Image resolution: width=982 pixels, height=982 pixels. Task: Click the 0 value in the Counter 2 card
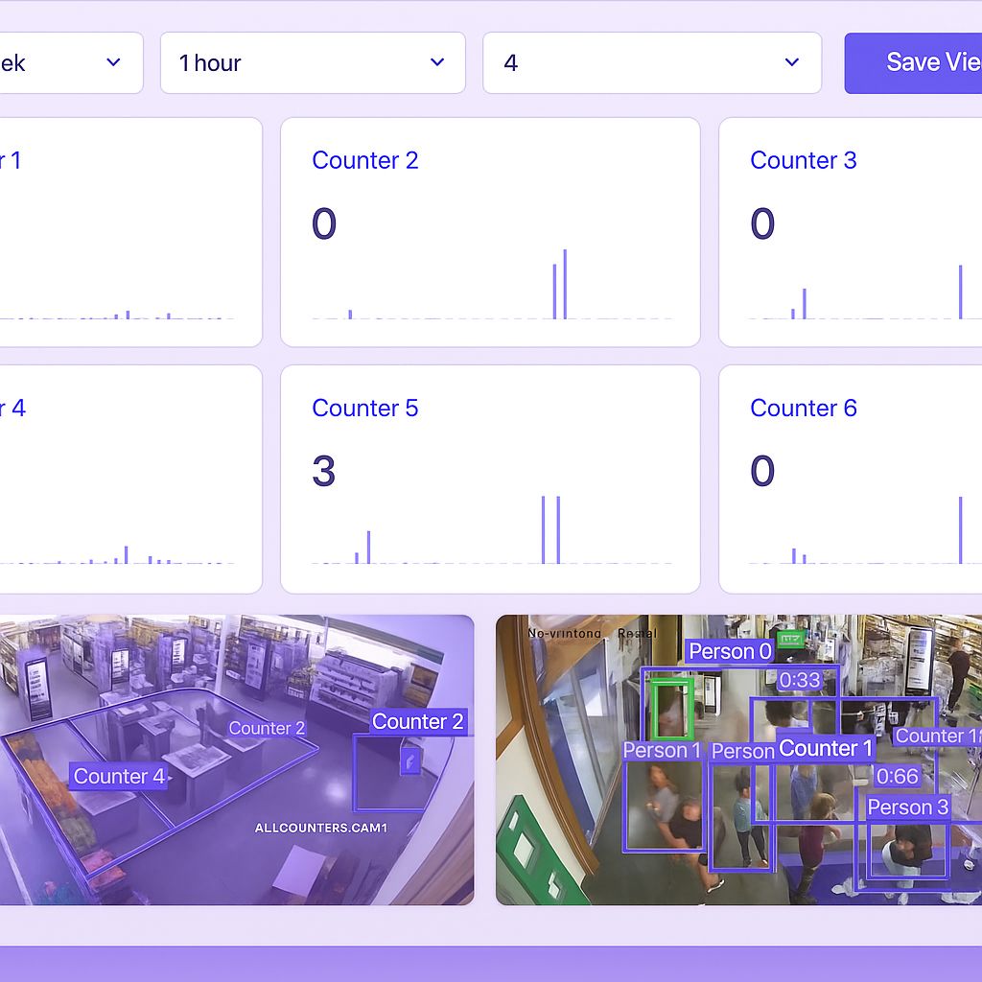click(324, 223)
